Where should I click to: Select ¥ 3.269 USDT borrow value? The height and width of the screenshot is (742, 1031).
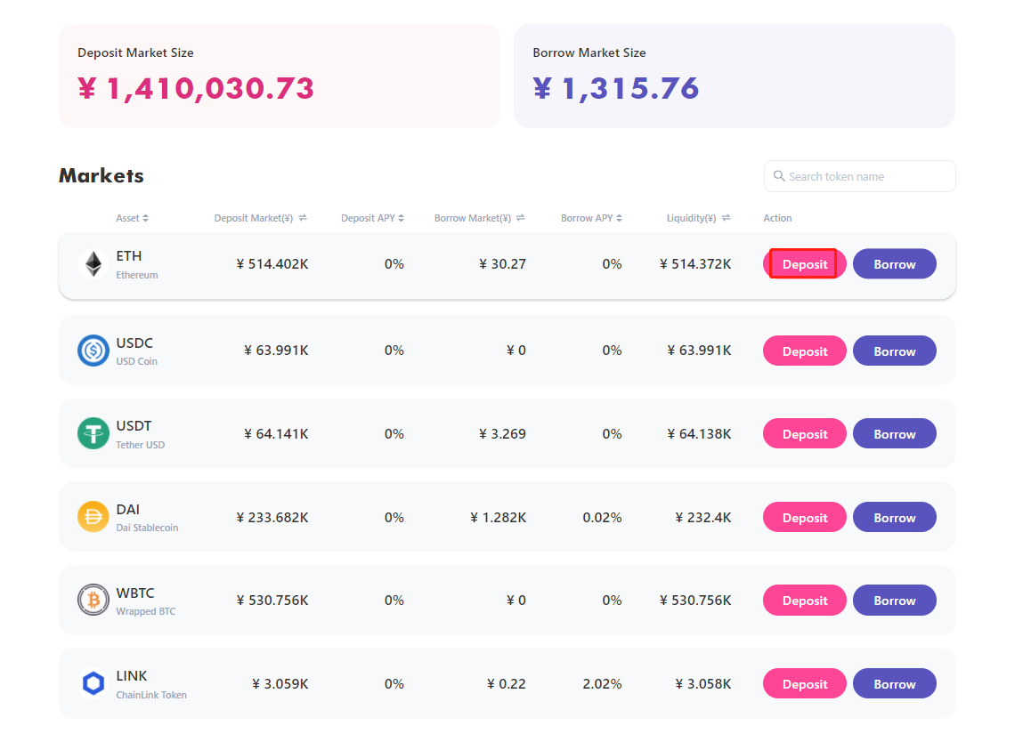pyautogui.click(x=502, y=434)
